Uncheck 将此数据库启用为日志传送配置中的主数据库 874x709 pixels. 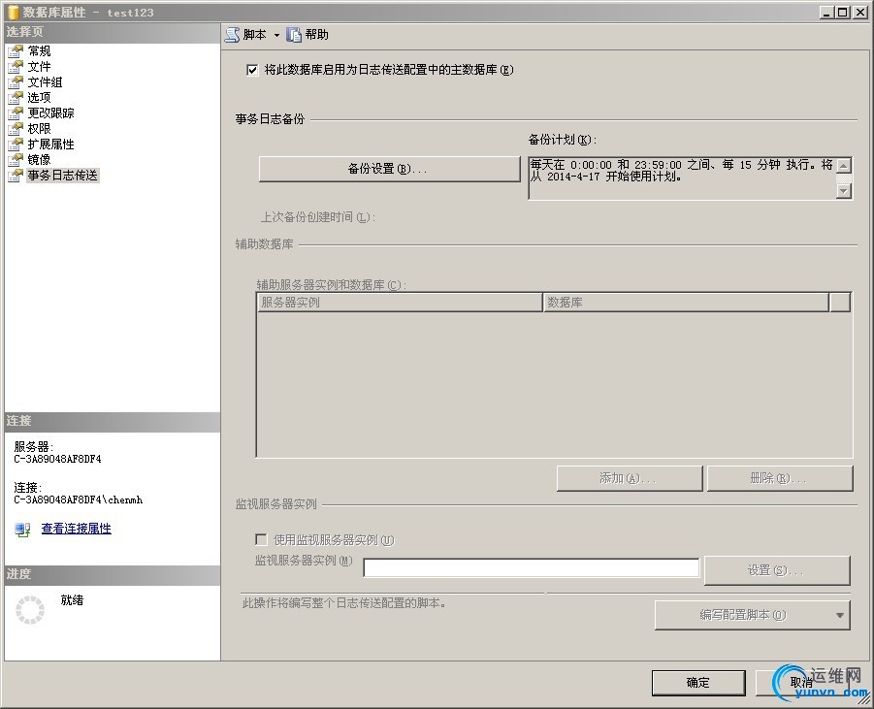(x=252, y=70)
